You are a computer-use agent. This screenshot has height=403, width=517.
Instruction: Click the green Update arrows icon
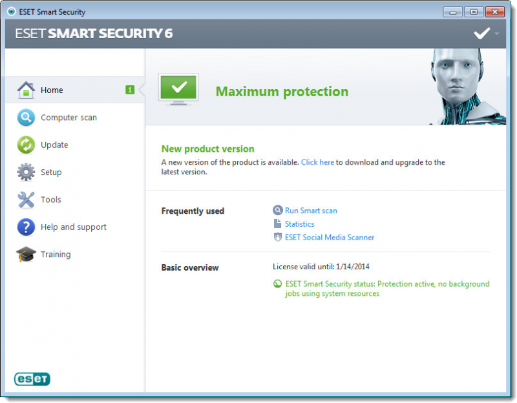point(26,145)
